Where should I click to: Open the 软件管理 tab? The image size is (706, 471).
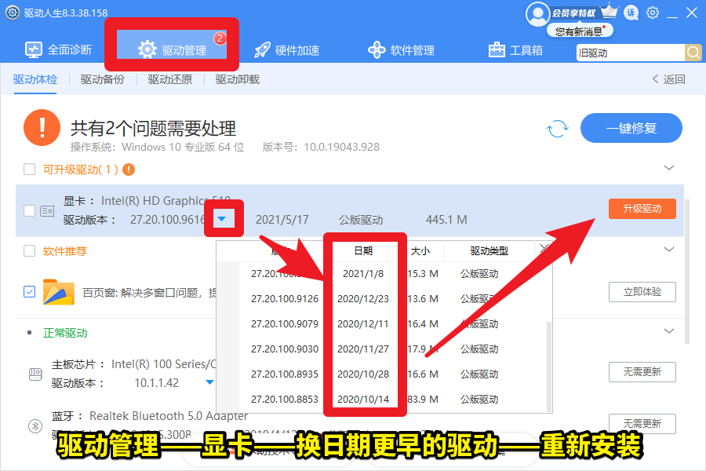(401, 50)
